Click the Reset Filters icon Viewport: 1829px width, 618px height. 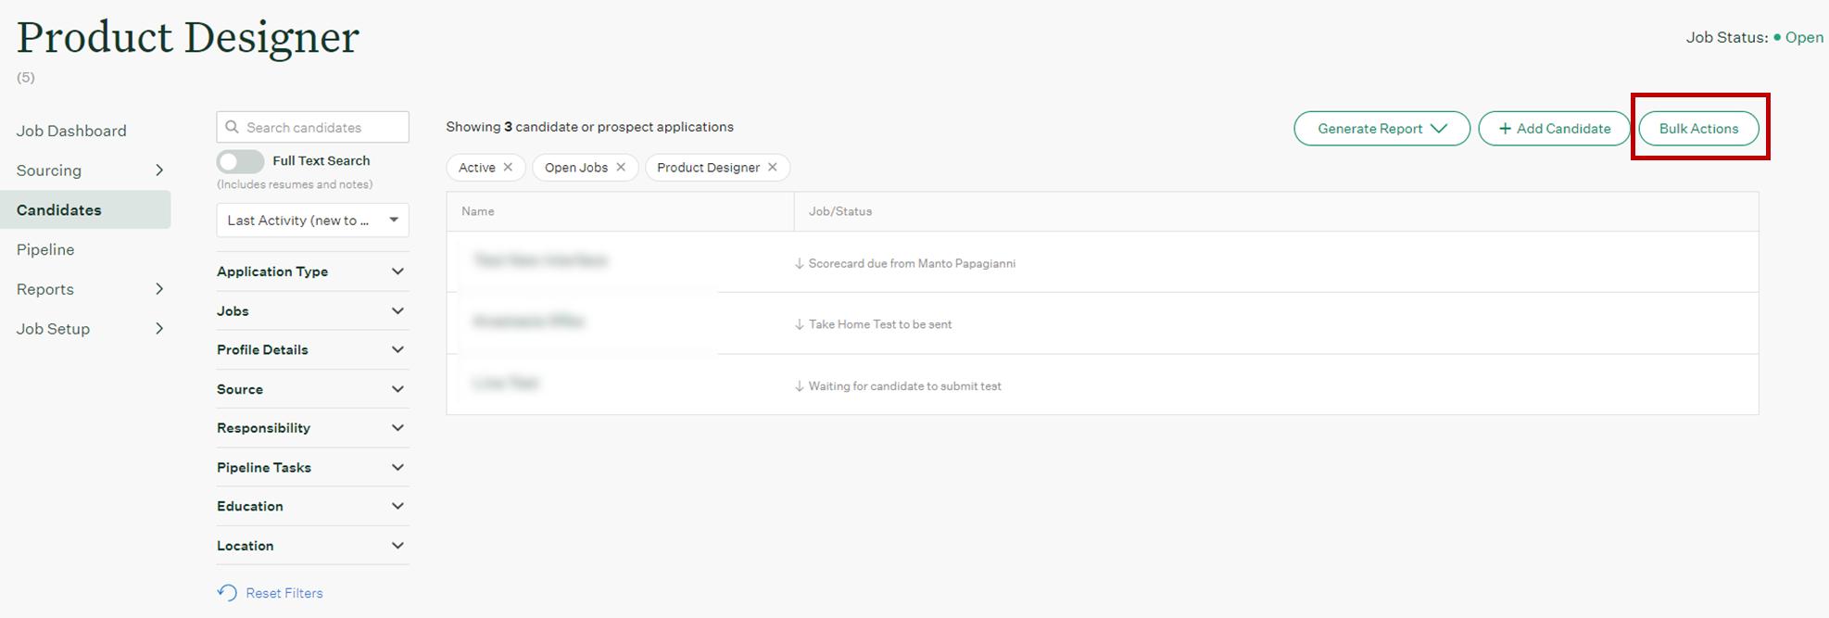(227, 593)
